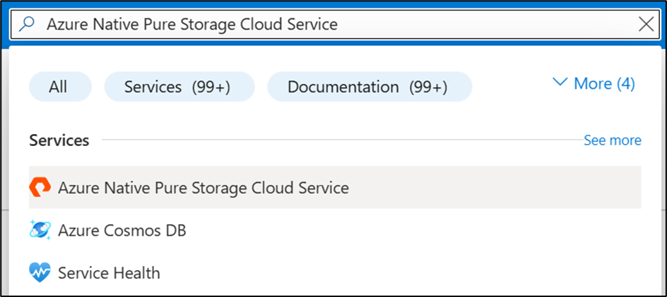Open the See more services link
The width and height of the screenshot is (667, 297).
tap(612, 140)
